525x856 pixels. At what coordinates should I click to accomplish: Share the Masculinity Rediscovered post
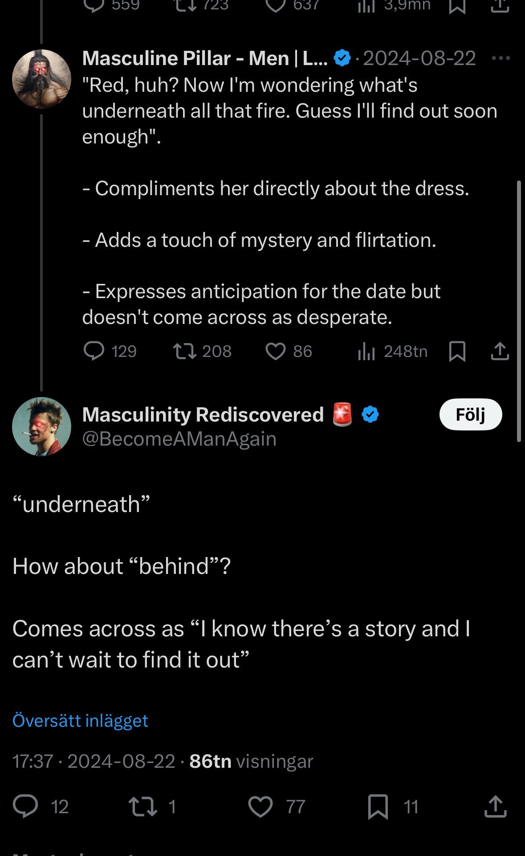click(495, 807)
